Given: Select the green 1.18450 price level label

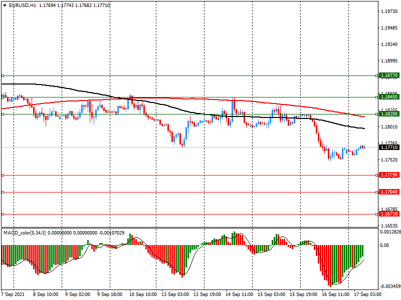Looking at the screenshot, I should [389, 96].
